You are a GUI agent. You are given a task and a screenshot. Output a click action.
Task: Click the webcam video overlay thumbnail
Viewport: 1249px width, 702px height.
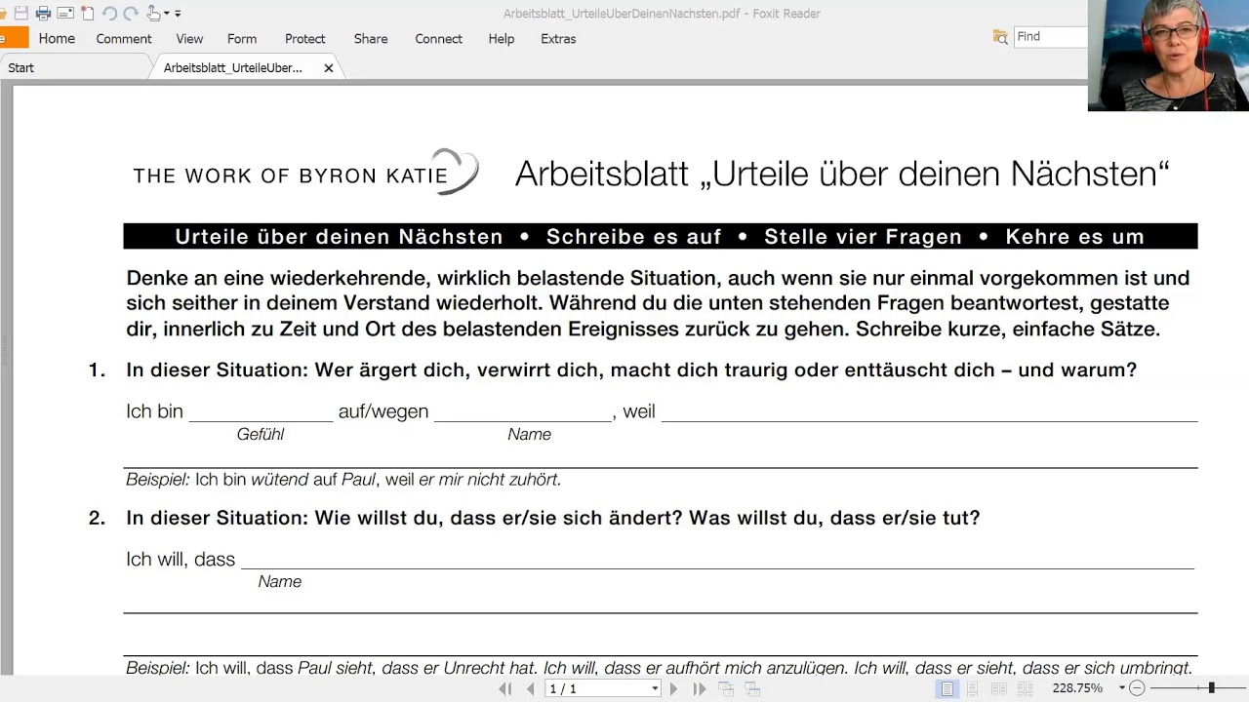pyautogui.click(x=1168, y=56)
